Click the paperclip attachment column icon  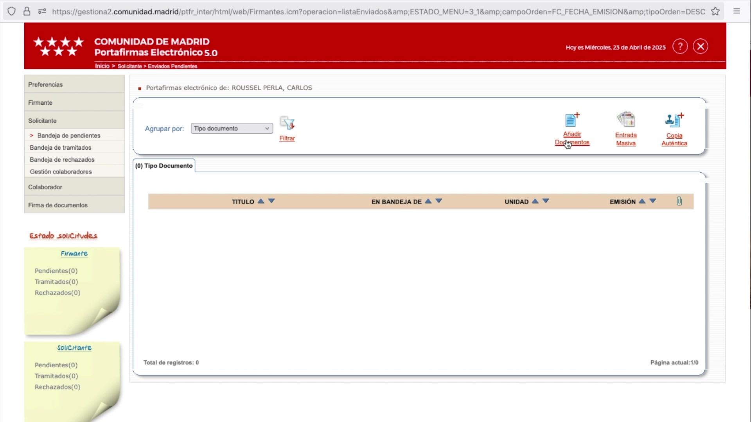tap(679, 201)
